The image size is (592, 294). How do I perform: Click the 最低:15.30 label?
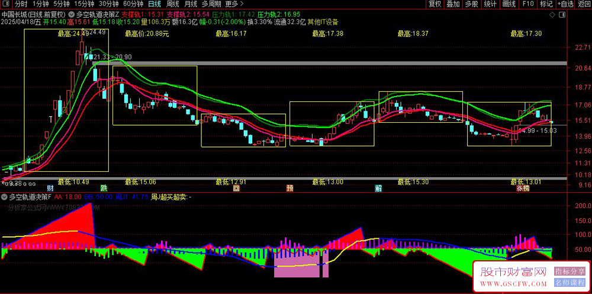coord(413,182)
